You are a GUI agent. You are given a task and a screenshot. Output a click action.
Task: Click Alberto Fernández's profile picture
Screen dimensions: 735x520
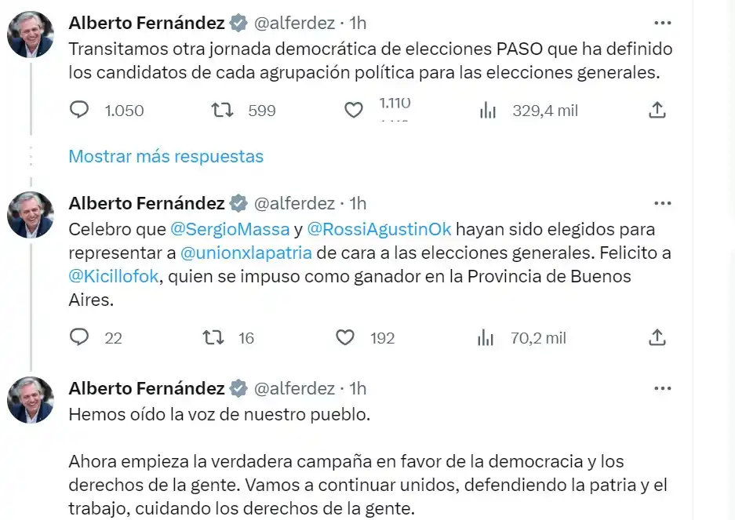tap(30, 33)
